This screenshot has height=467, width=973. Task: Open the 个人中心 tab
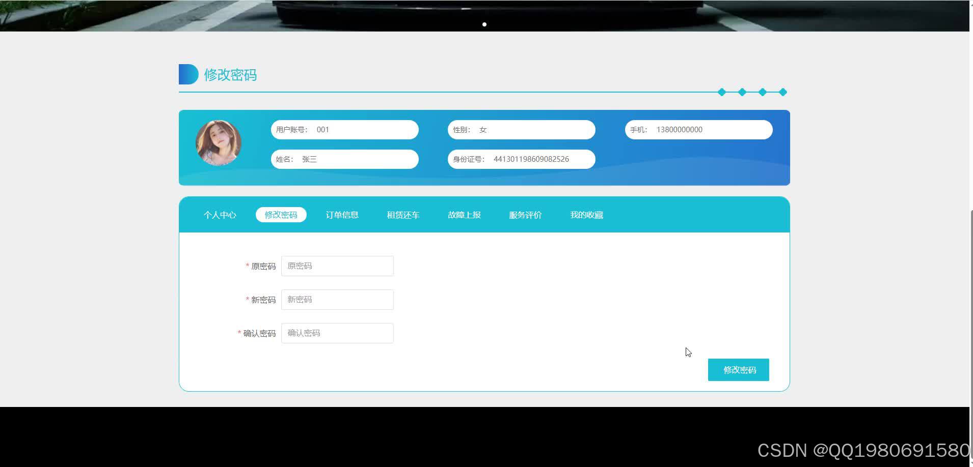tap(220, 215)
